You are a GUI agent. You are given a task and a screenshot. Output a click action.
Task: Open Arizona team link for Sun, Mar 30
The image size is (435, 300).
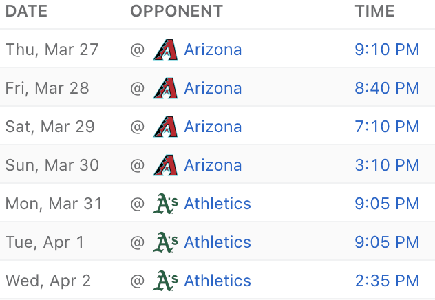tap(213, 165)
